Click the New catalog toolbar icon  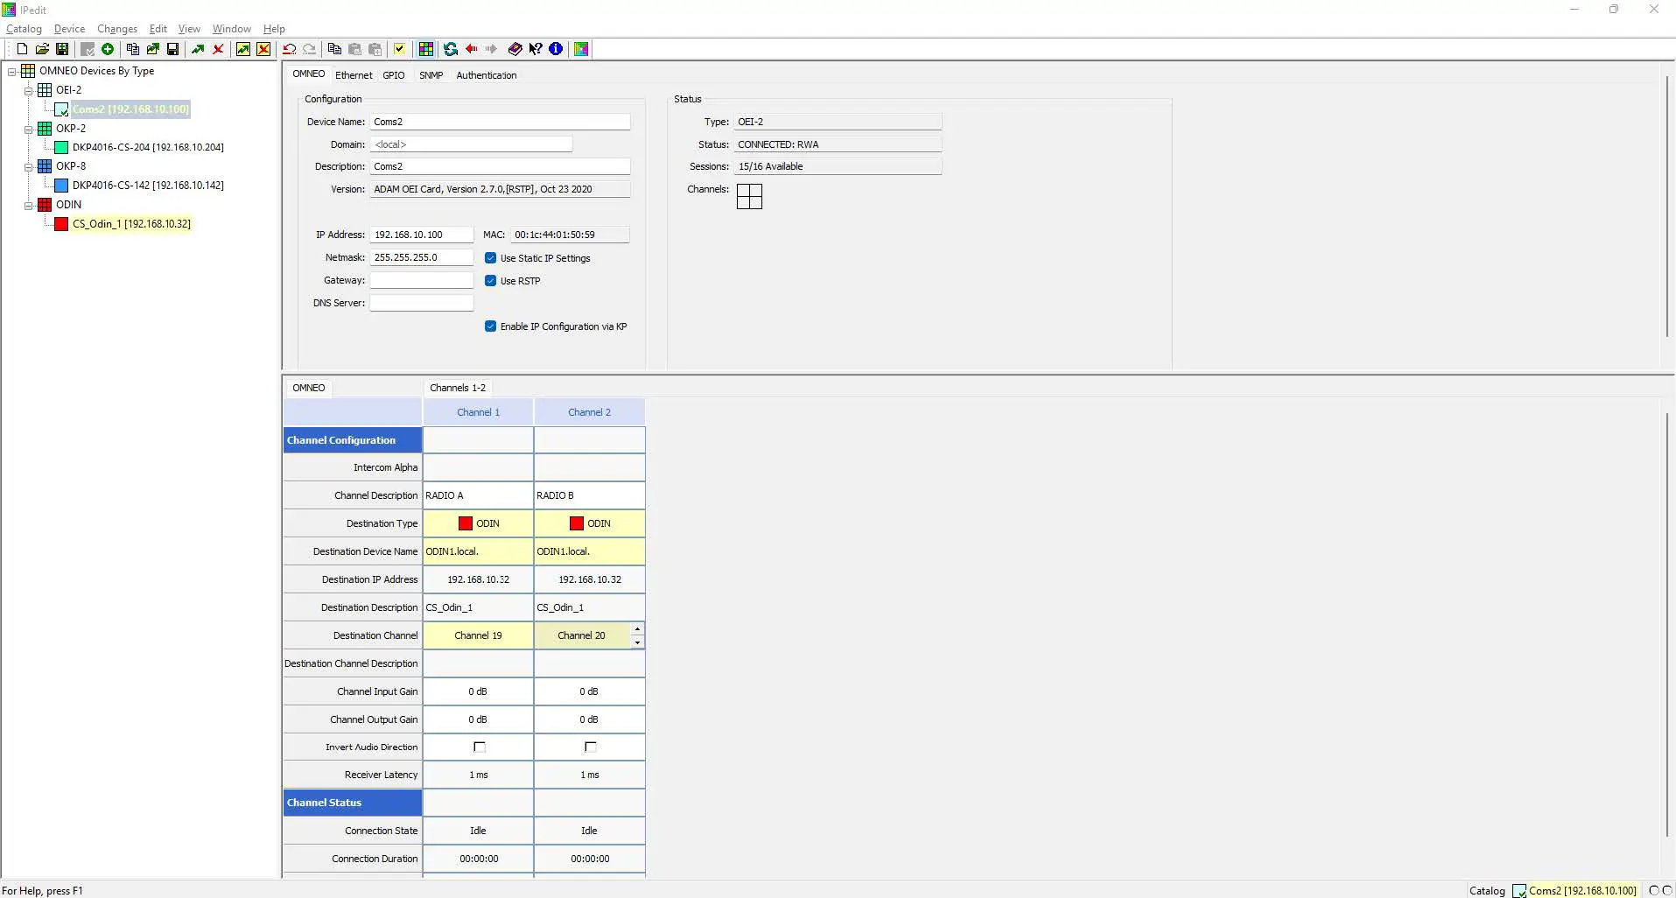click(x=22, y=49)
